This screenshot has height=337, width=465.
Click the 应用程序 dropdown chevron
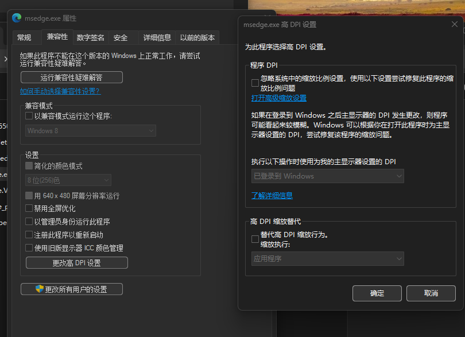(x=399, y=259)
